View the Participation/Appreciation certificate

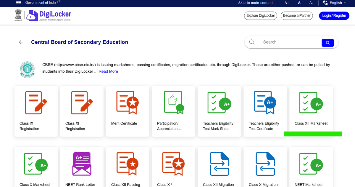tap(173, 111)
